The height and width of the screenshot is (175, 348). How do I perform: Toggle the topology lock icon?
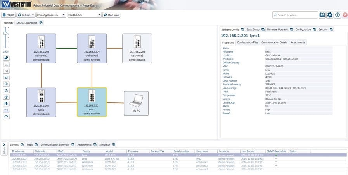[6, 58]
